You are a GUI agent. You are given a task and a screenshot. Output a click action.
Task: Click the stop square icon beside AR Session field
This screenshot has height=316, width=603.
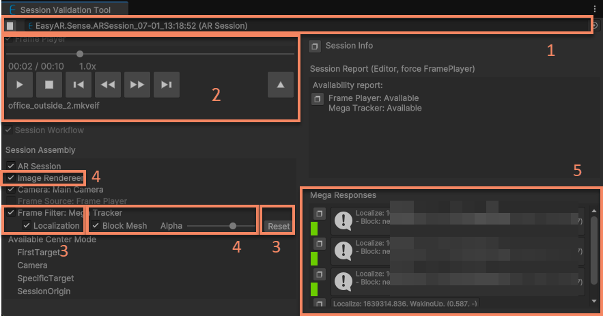[10, 26]
